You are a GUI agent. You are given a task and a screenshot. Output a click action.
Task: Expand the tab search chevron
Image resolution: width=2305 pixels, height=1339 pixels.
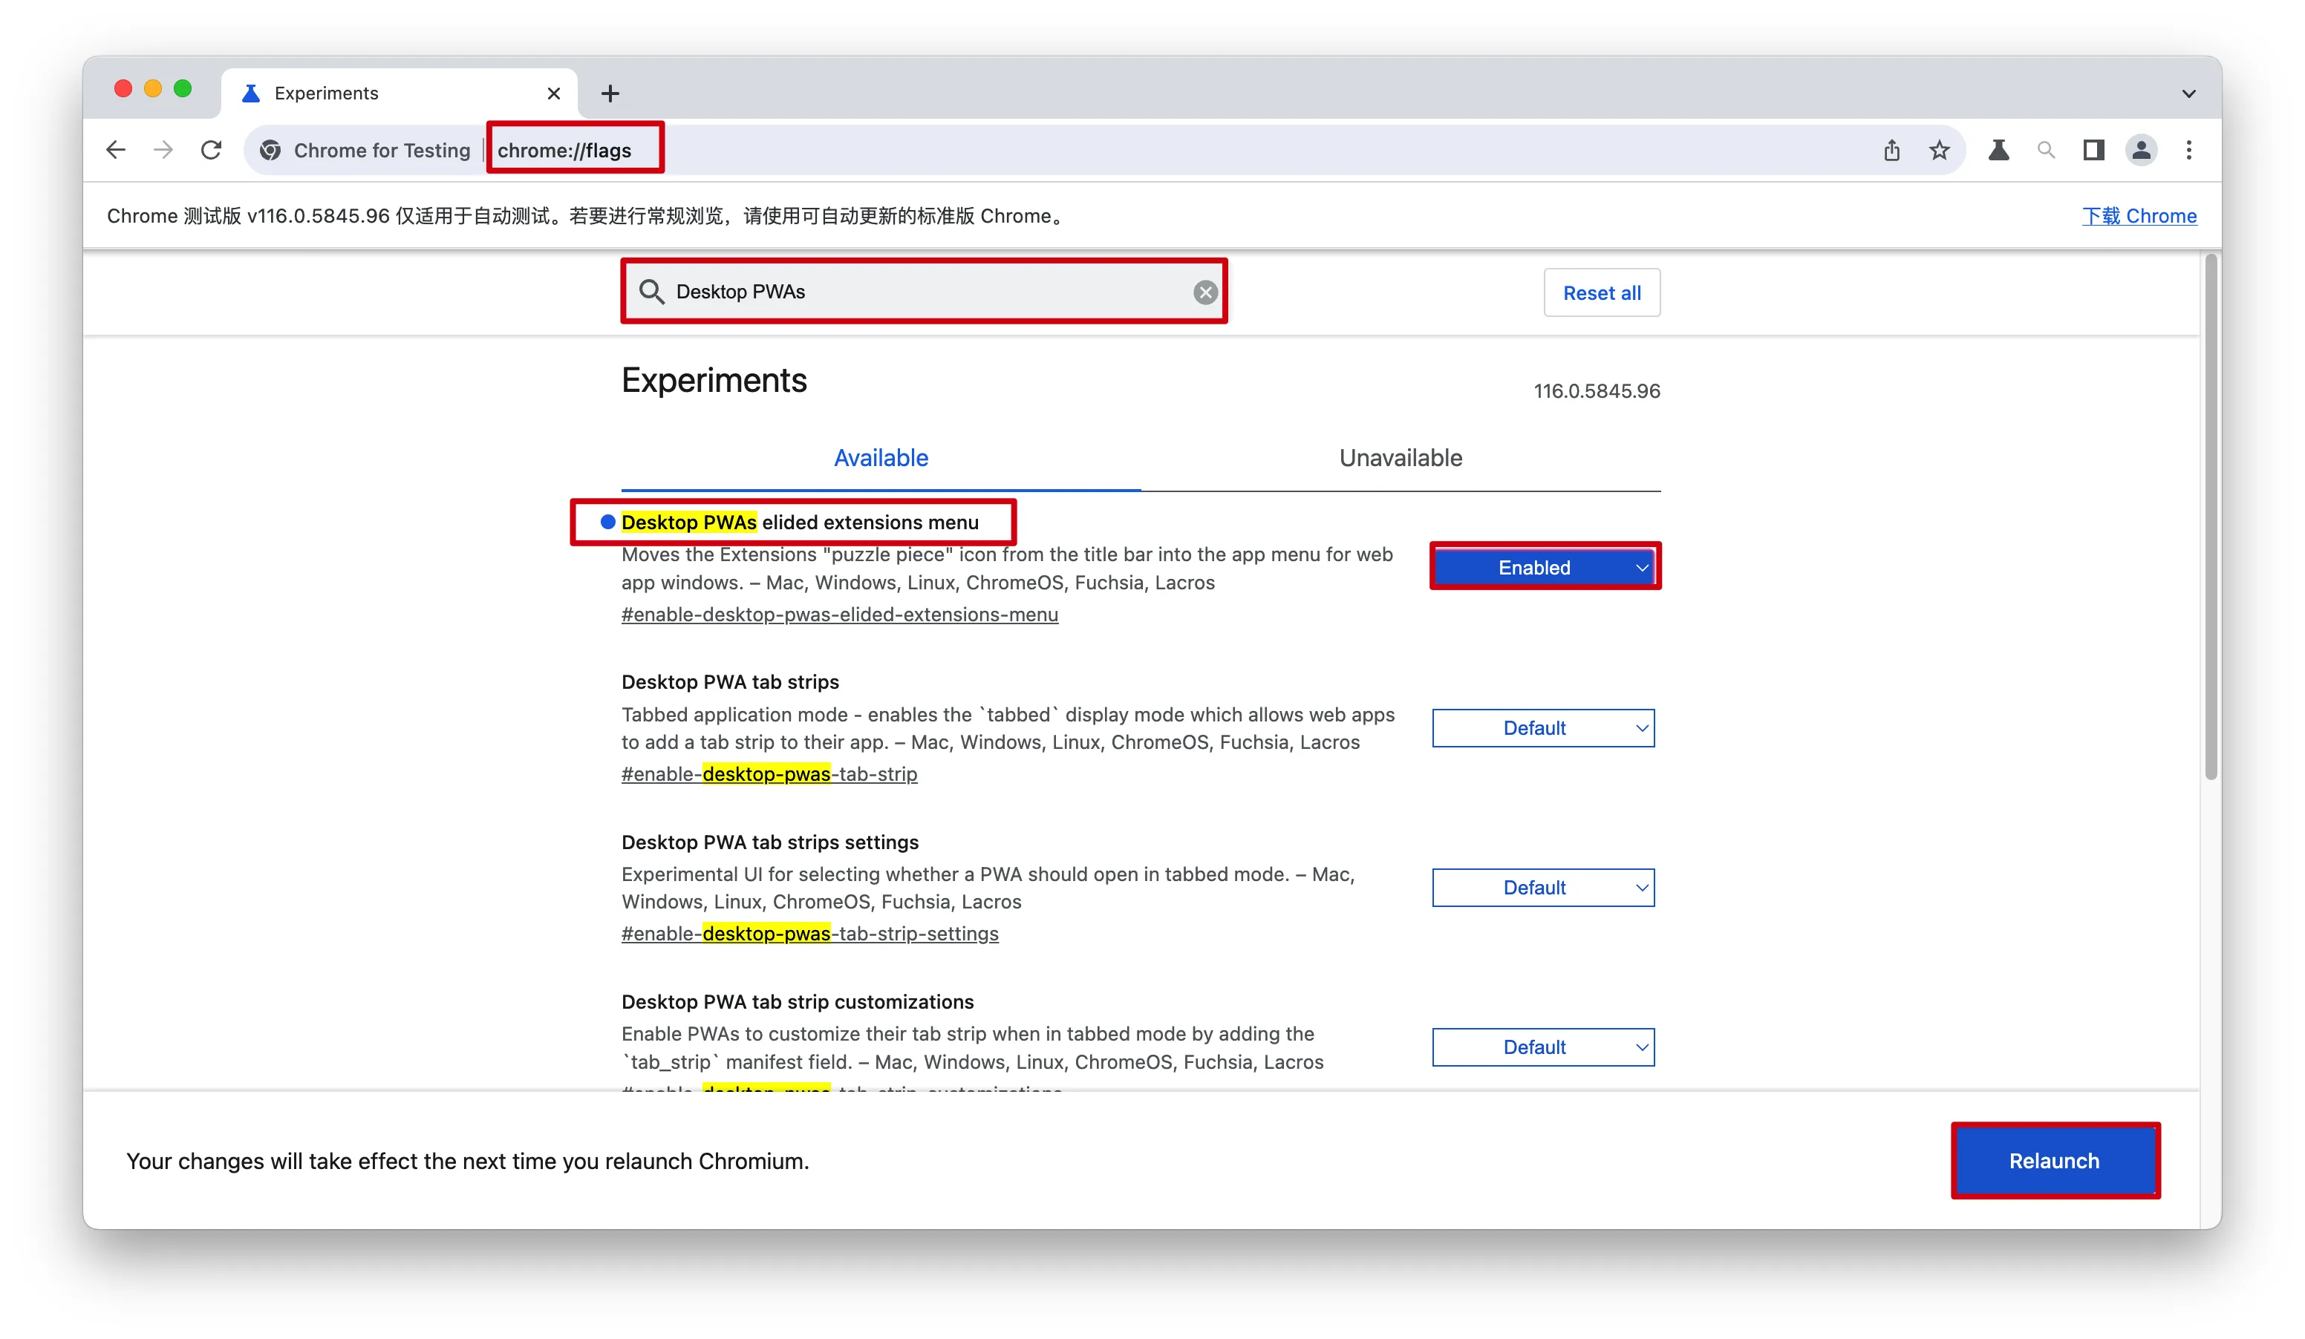click(2189, 94)
